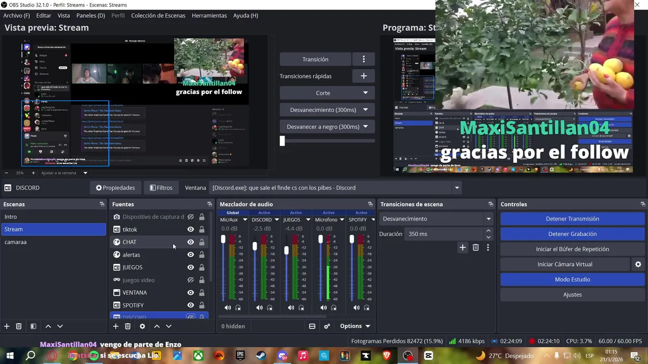Move selected scene down with arrow

coord(60,326)
